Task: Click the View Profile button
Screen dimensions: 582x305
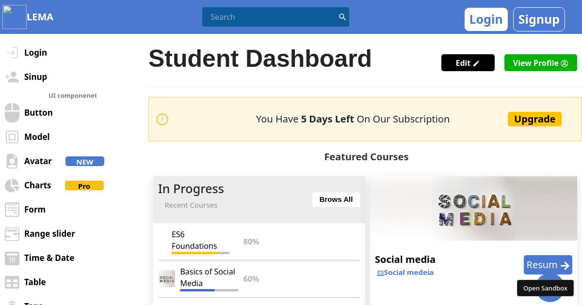Action: (x=540, y=62)
